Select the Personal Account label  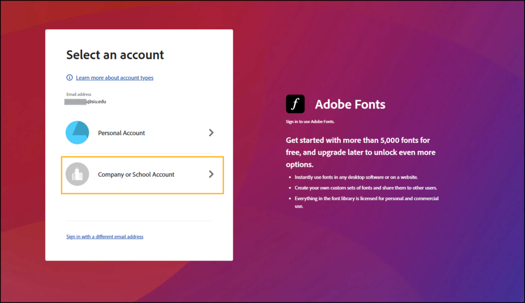[x=122, y=133]
